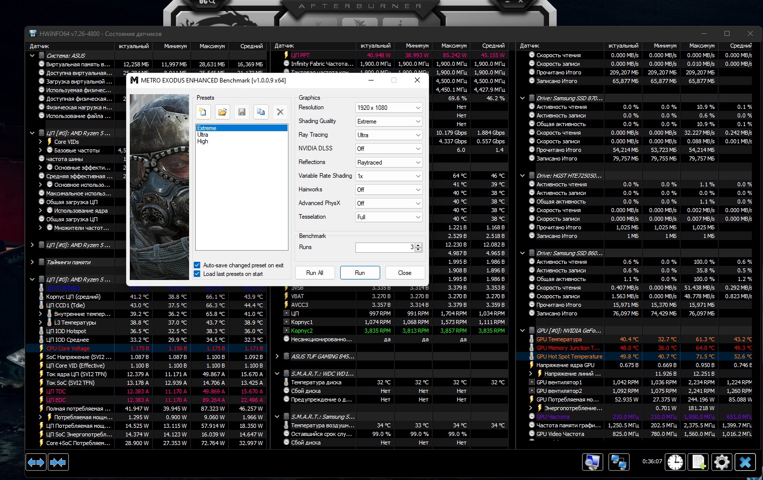Reset HWiNFO sensor clock timer
The width and height of the screenshot is (763, 480).
point(675,462)
